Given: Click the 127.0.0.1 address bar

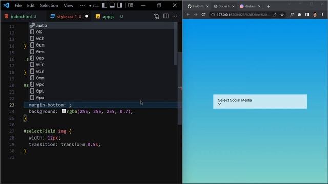Looking at the screenshot, I should coord(242,15).
